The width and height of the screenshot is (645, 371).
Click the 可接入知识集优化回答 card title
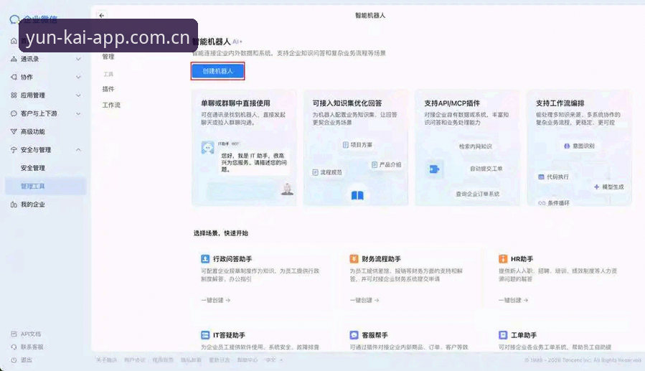[347, 103]
